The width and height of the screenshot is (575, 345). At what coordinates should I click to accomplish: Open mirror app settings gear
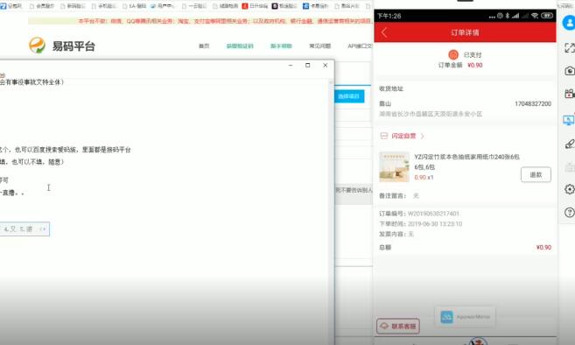570,189
